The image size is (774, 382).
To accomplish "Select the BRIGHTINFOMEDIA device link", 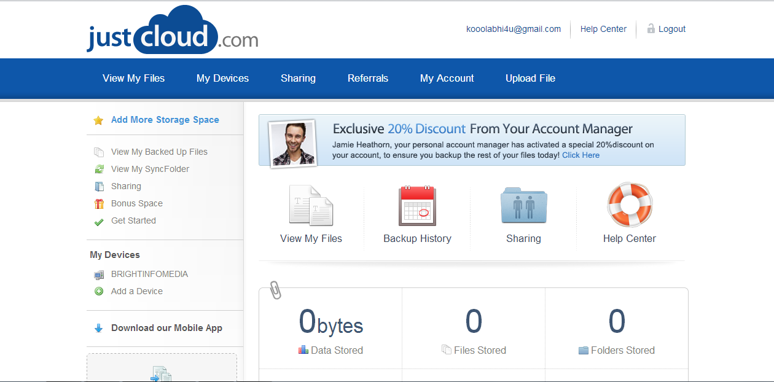I will [149, 274].
